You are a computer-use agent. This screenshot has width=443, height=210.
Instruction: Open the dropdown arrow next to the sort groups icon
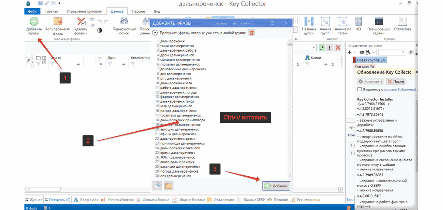pyautogui.click(x=374, y=52)
